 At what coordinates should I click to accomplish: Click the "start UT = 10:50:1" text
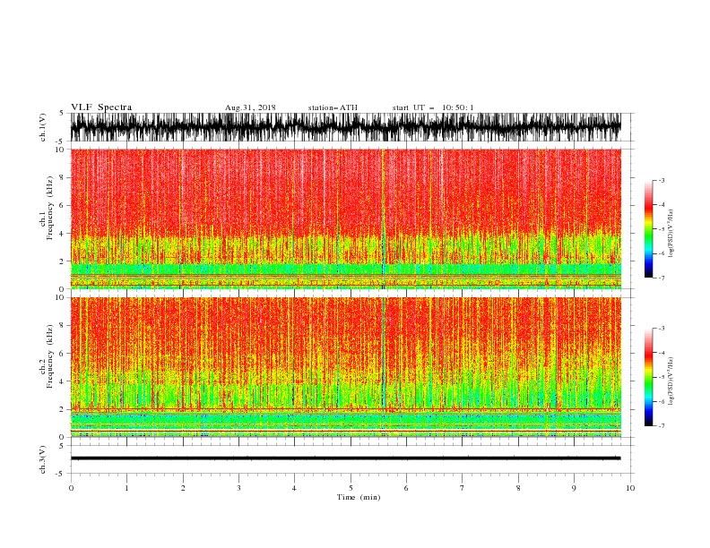coord(433,107)
